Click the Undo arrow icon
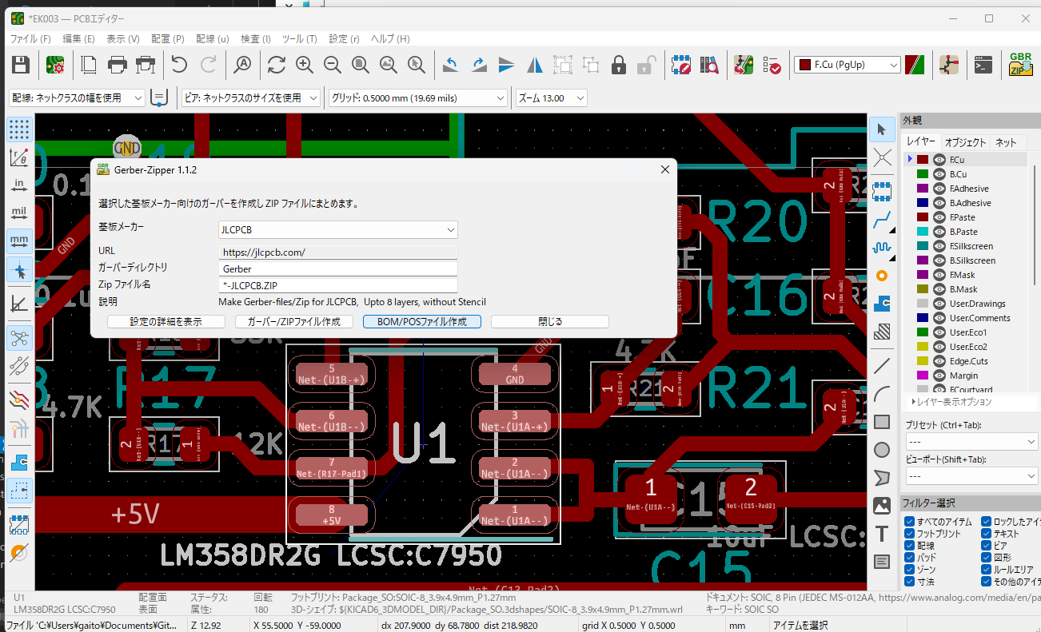This screenshot has height=632, width=1041. [180, 65]
